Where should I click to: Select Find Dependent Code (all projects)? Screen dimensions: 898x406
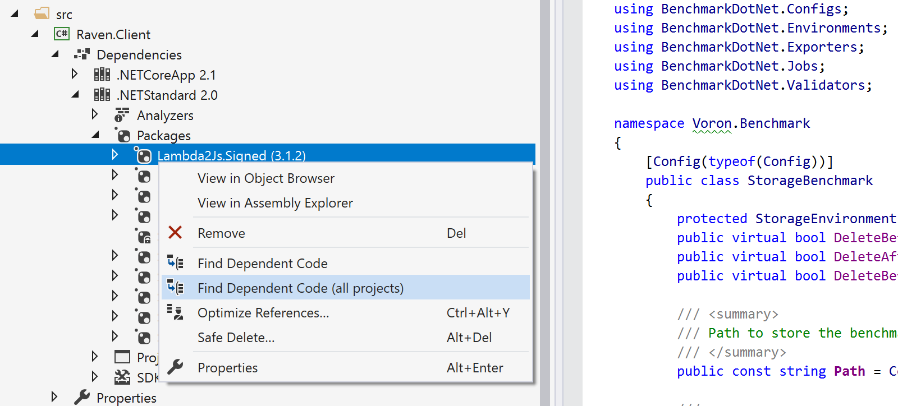click(x=346, y=288)
